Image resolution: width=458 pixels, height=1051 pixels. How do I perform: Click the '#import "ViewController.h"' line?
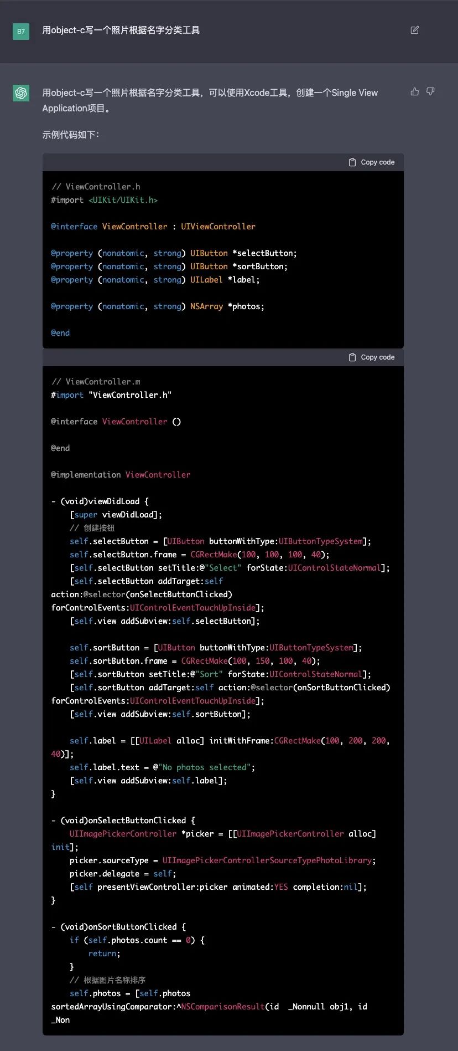coord(111,395)
